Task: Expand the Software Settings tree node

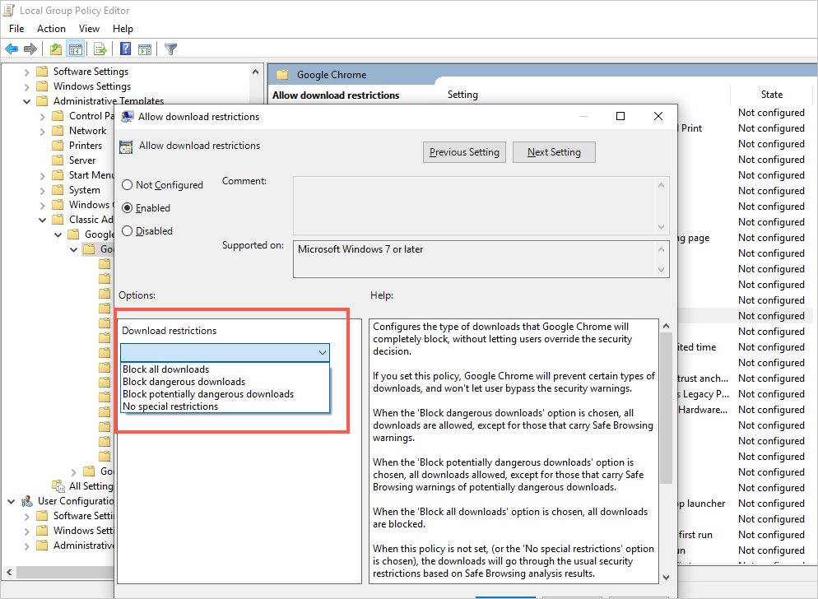Action: 26,72
